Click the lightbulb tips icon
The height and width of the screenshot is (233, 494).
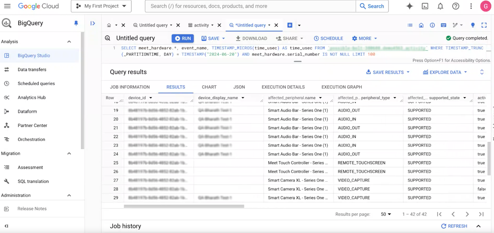click(473, 25)
